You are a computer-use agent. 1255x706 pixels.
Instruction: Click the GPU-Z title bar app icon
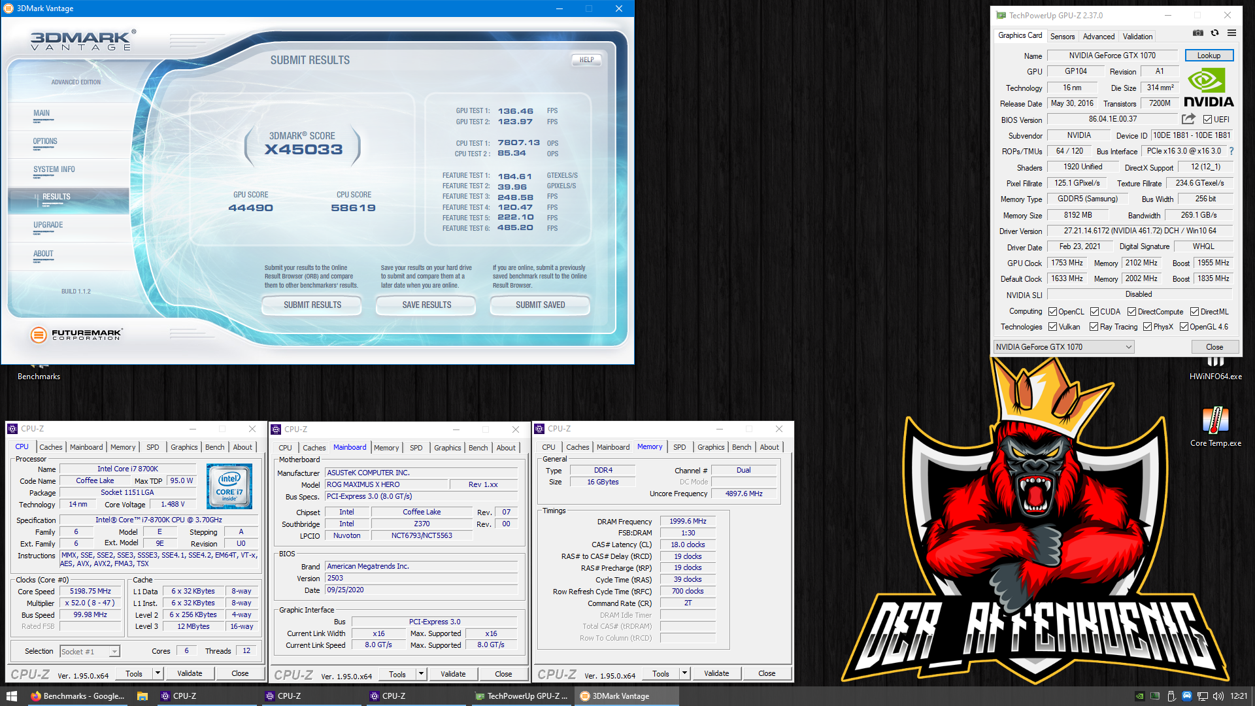1001,15
